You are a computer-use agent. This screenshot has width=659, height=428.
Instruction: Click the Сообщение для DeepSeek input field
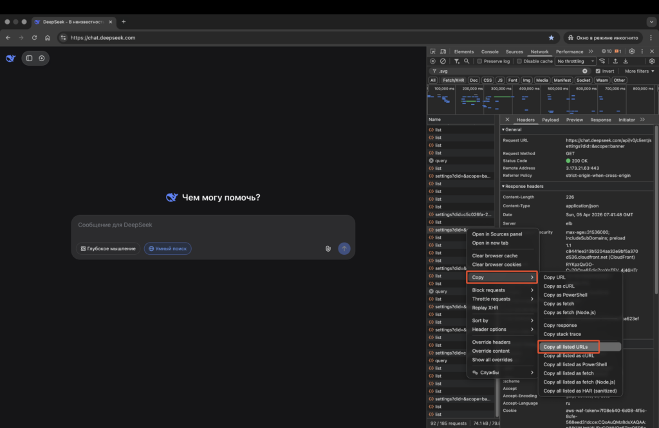click(213, 225)
